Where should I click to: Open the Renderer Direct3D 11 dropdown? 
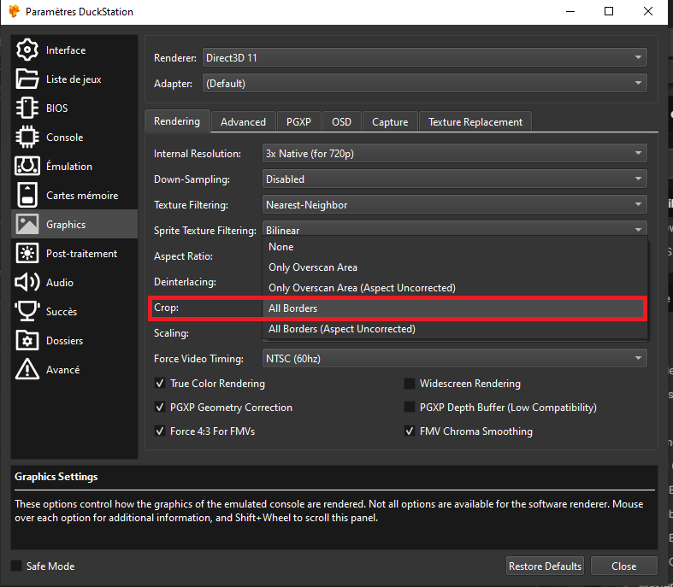coord(424,57)
